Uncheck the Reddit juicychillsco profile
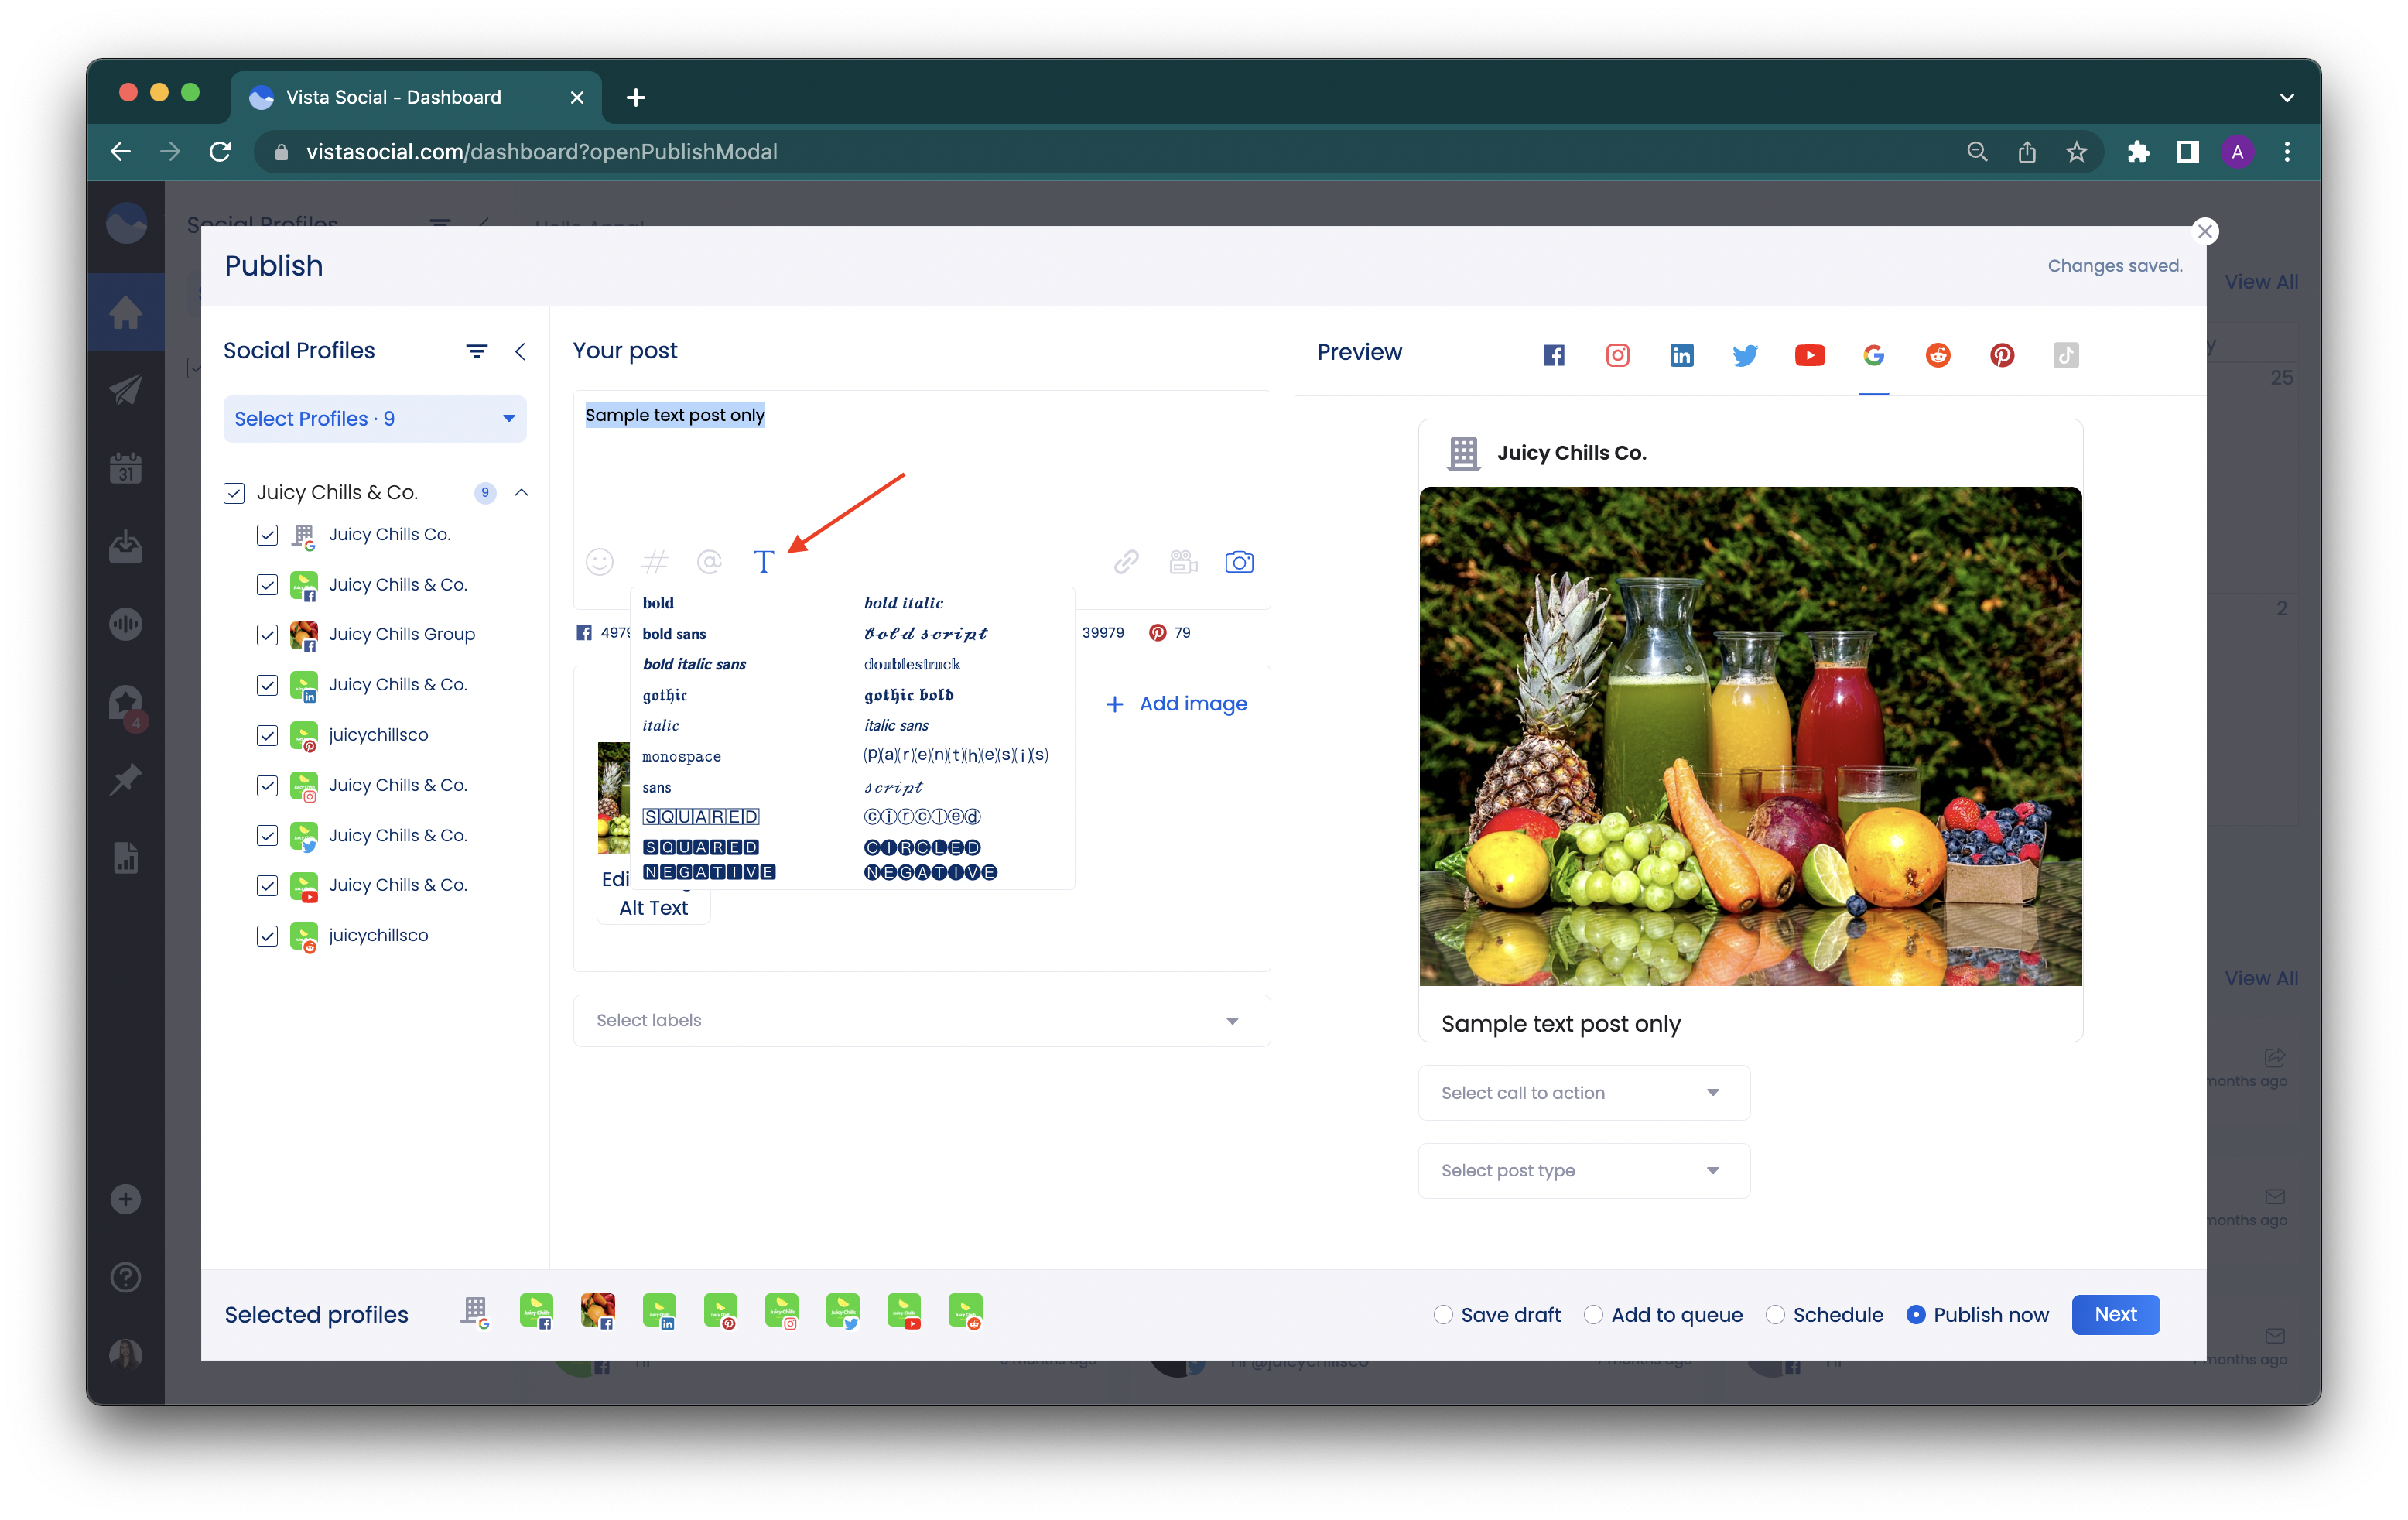Viewport: 2408px width, 1520px height. [267, 936]
